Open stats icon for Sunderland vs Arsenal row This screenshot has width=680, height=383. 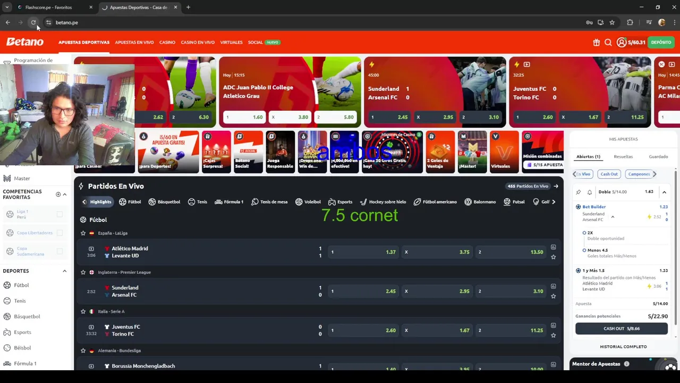click(x=553, y=286)
